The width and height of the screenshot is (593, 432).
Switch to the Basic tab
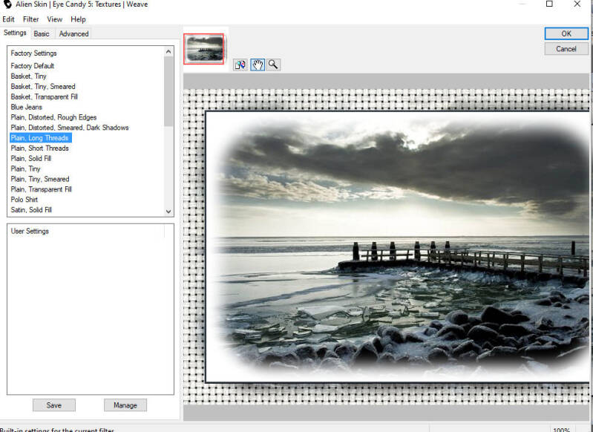42,33
